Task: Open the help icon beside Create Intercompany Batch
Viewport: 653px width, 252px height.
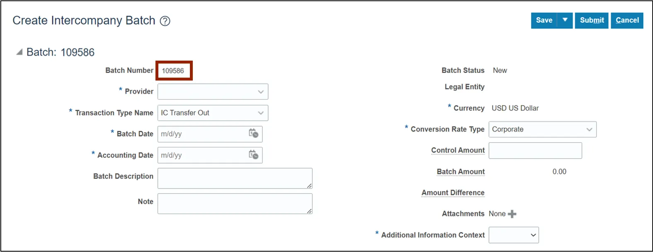Action: coord(165,21)
